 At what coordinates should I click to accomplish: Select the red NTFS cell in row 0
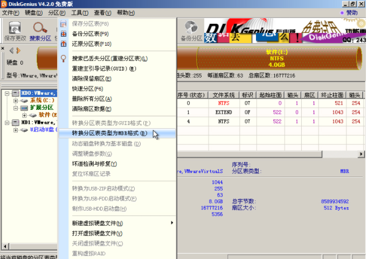pos(224,103)
